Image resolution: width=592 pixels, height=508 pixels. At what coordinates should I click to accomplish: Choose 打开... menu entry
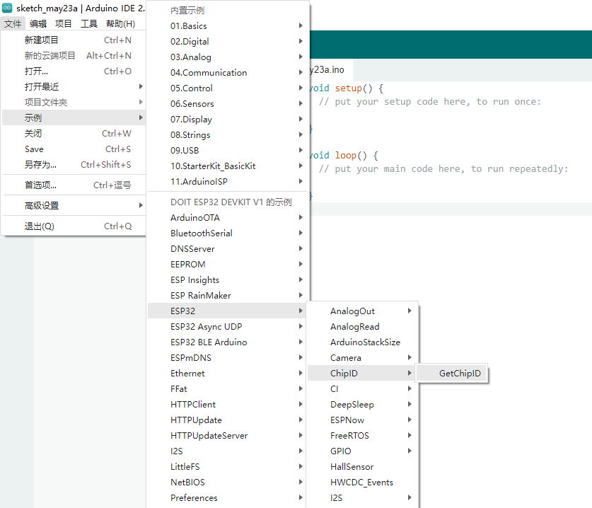point(74,71)
